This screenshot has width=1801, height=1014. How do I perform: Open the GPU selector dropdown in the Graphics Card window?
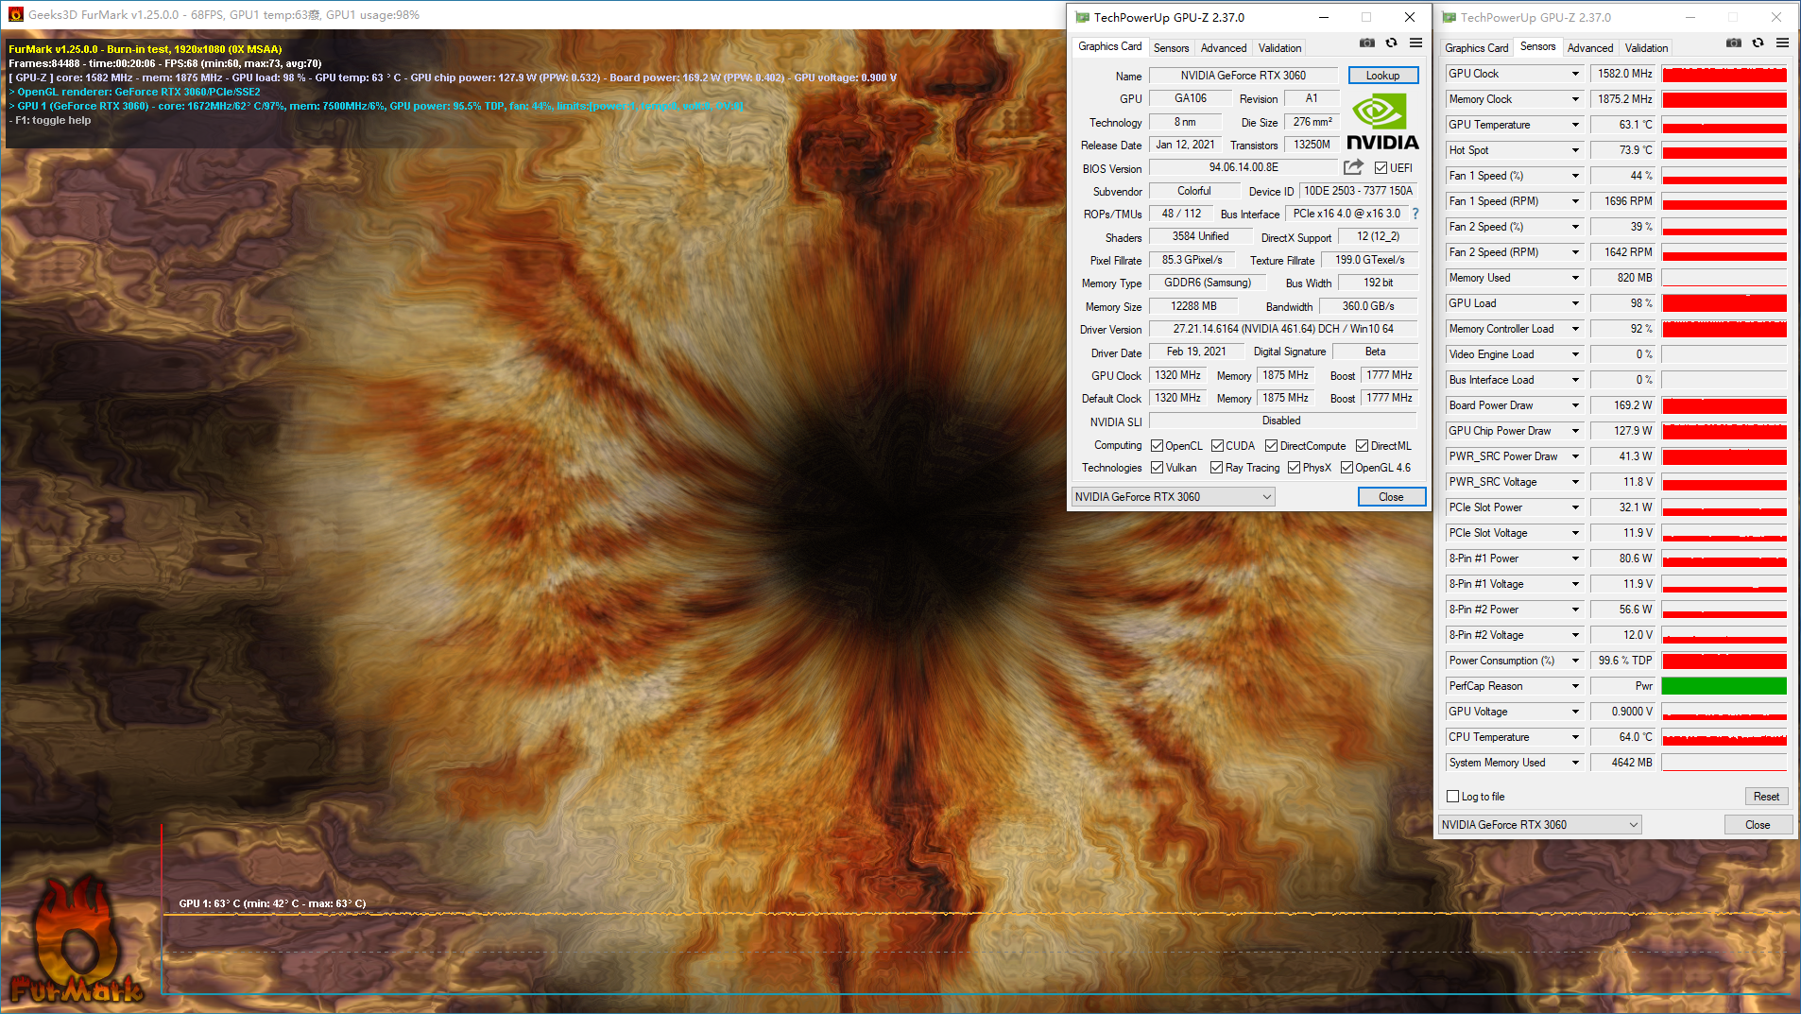1173,497
